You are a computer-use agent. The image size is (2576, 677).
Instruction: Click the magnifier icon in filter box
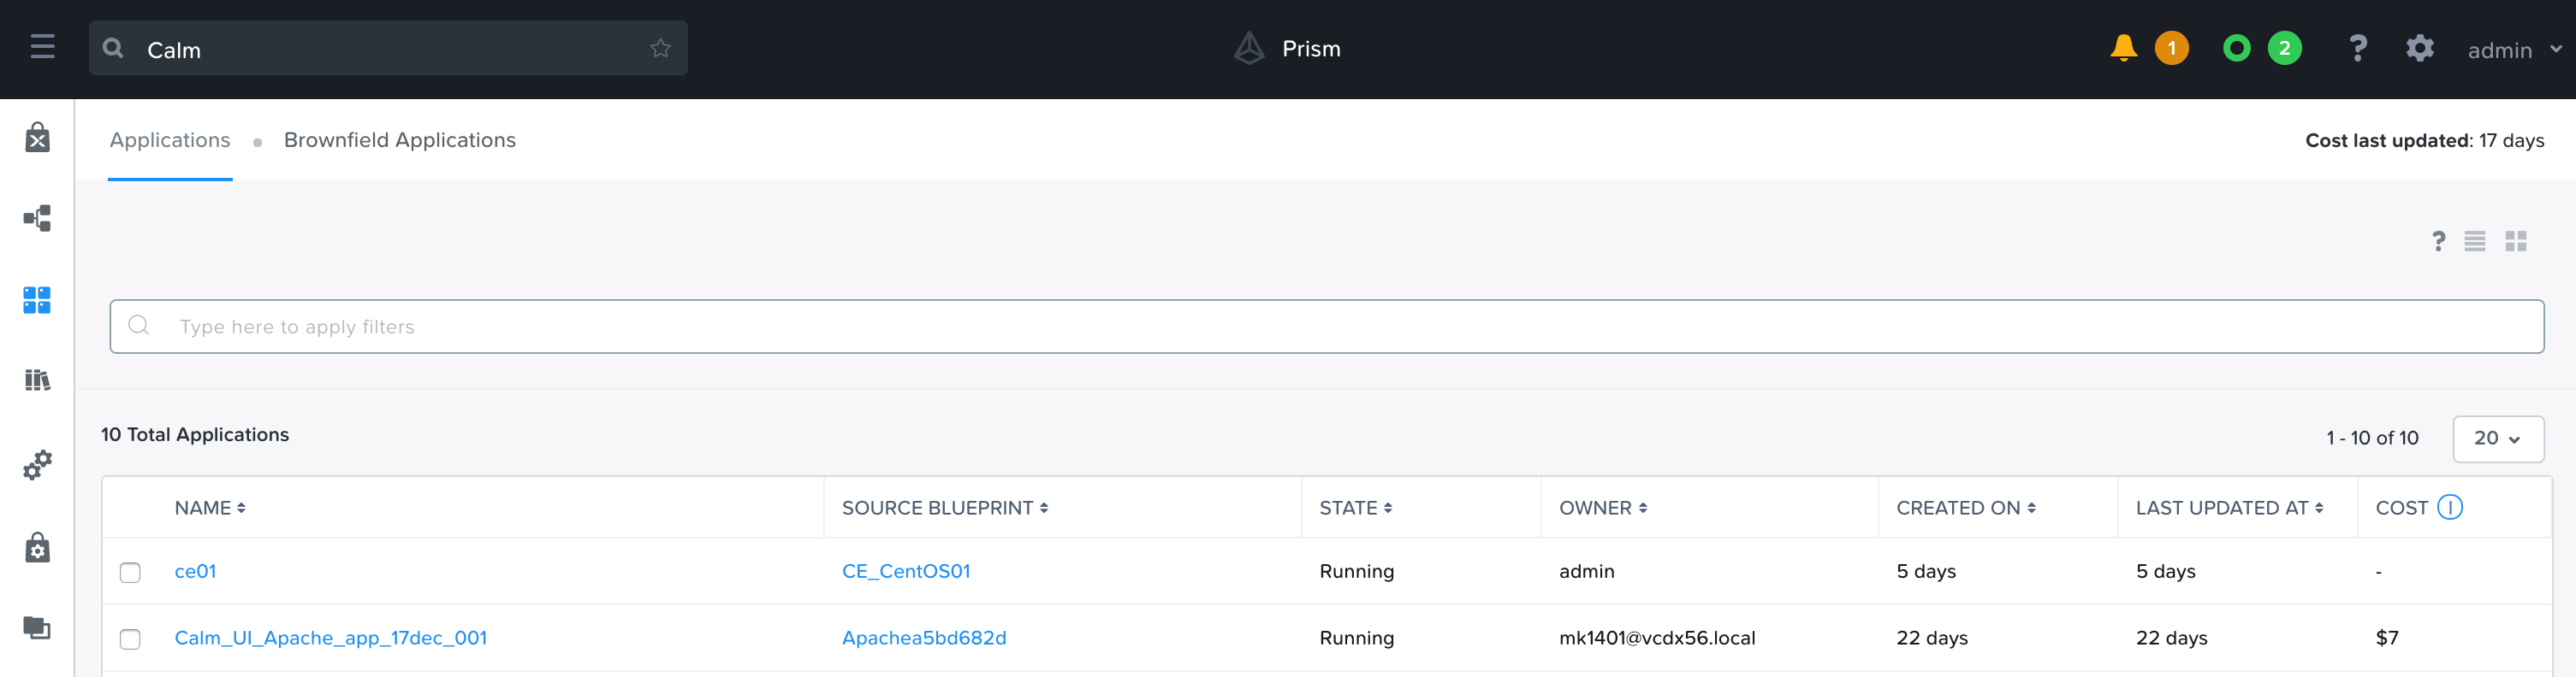(x=139, y=326)
